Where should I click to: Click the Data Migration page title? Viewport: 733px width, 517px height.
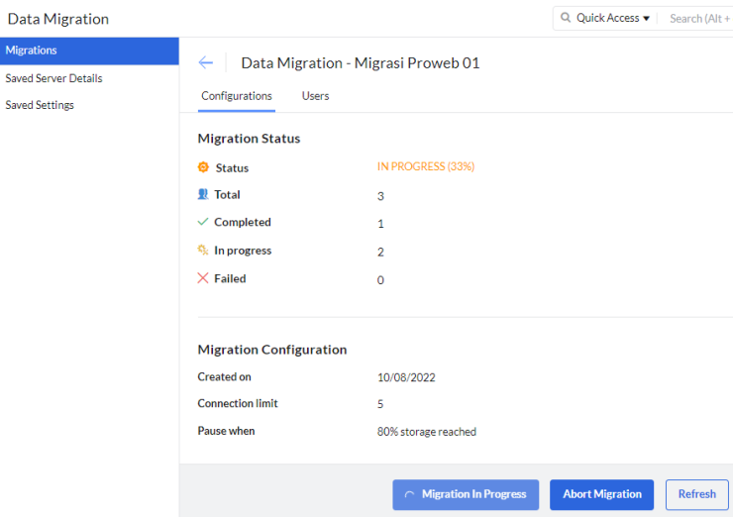tap(58, 19)
